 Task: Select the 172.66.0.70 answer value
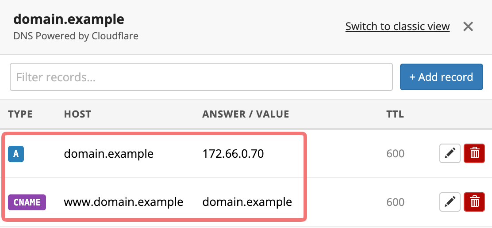pos(233,154)
